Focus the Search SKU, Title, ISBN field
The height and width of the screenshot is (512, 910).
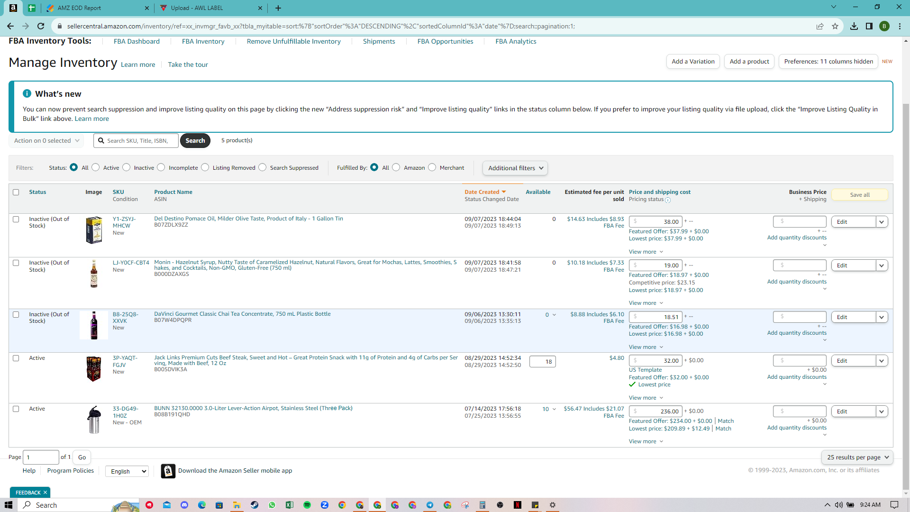[136, 141]
